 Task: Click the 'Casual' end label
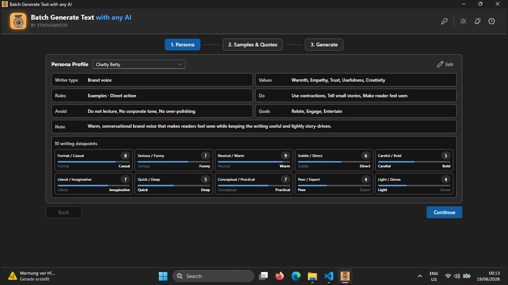[x=124, y=166]
